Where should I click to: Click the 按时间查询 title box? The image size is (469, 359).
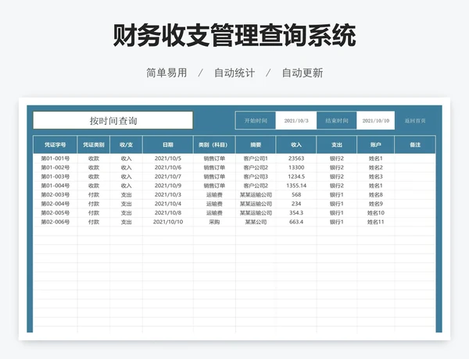pyautogui.click(x=113, y=120)
